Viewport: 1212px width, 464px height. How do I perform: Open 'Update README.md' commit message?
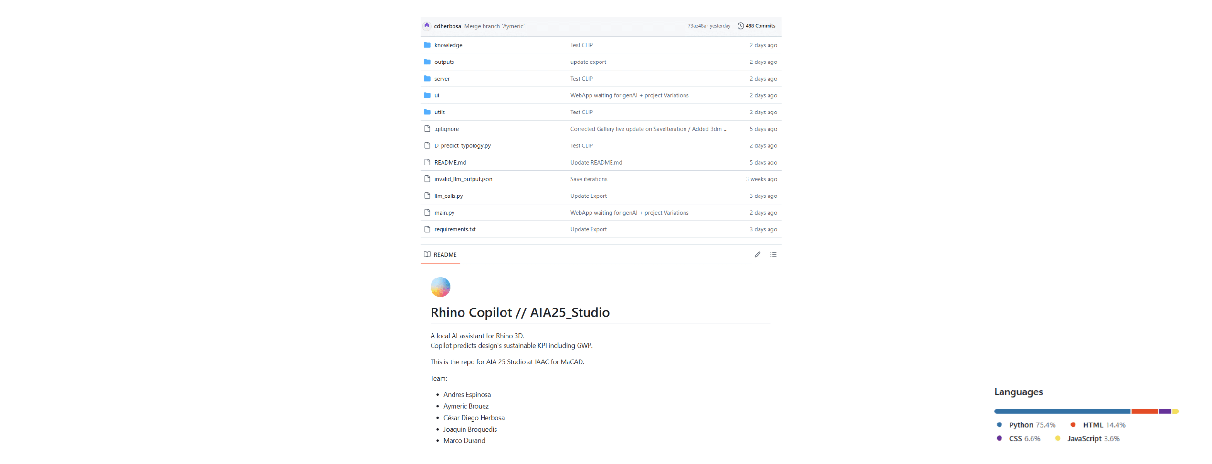click(596, 162)
